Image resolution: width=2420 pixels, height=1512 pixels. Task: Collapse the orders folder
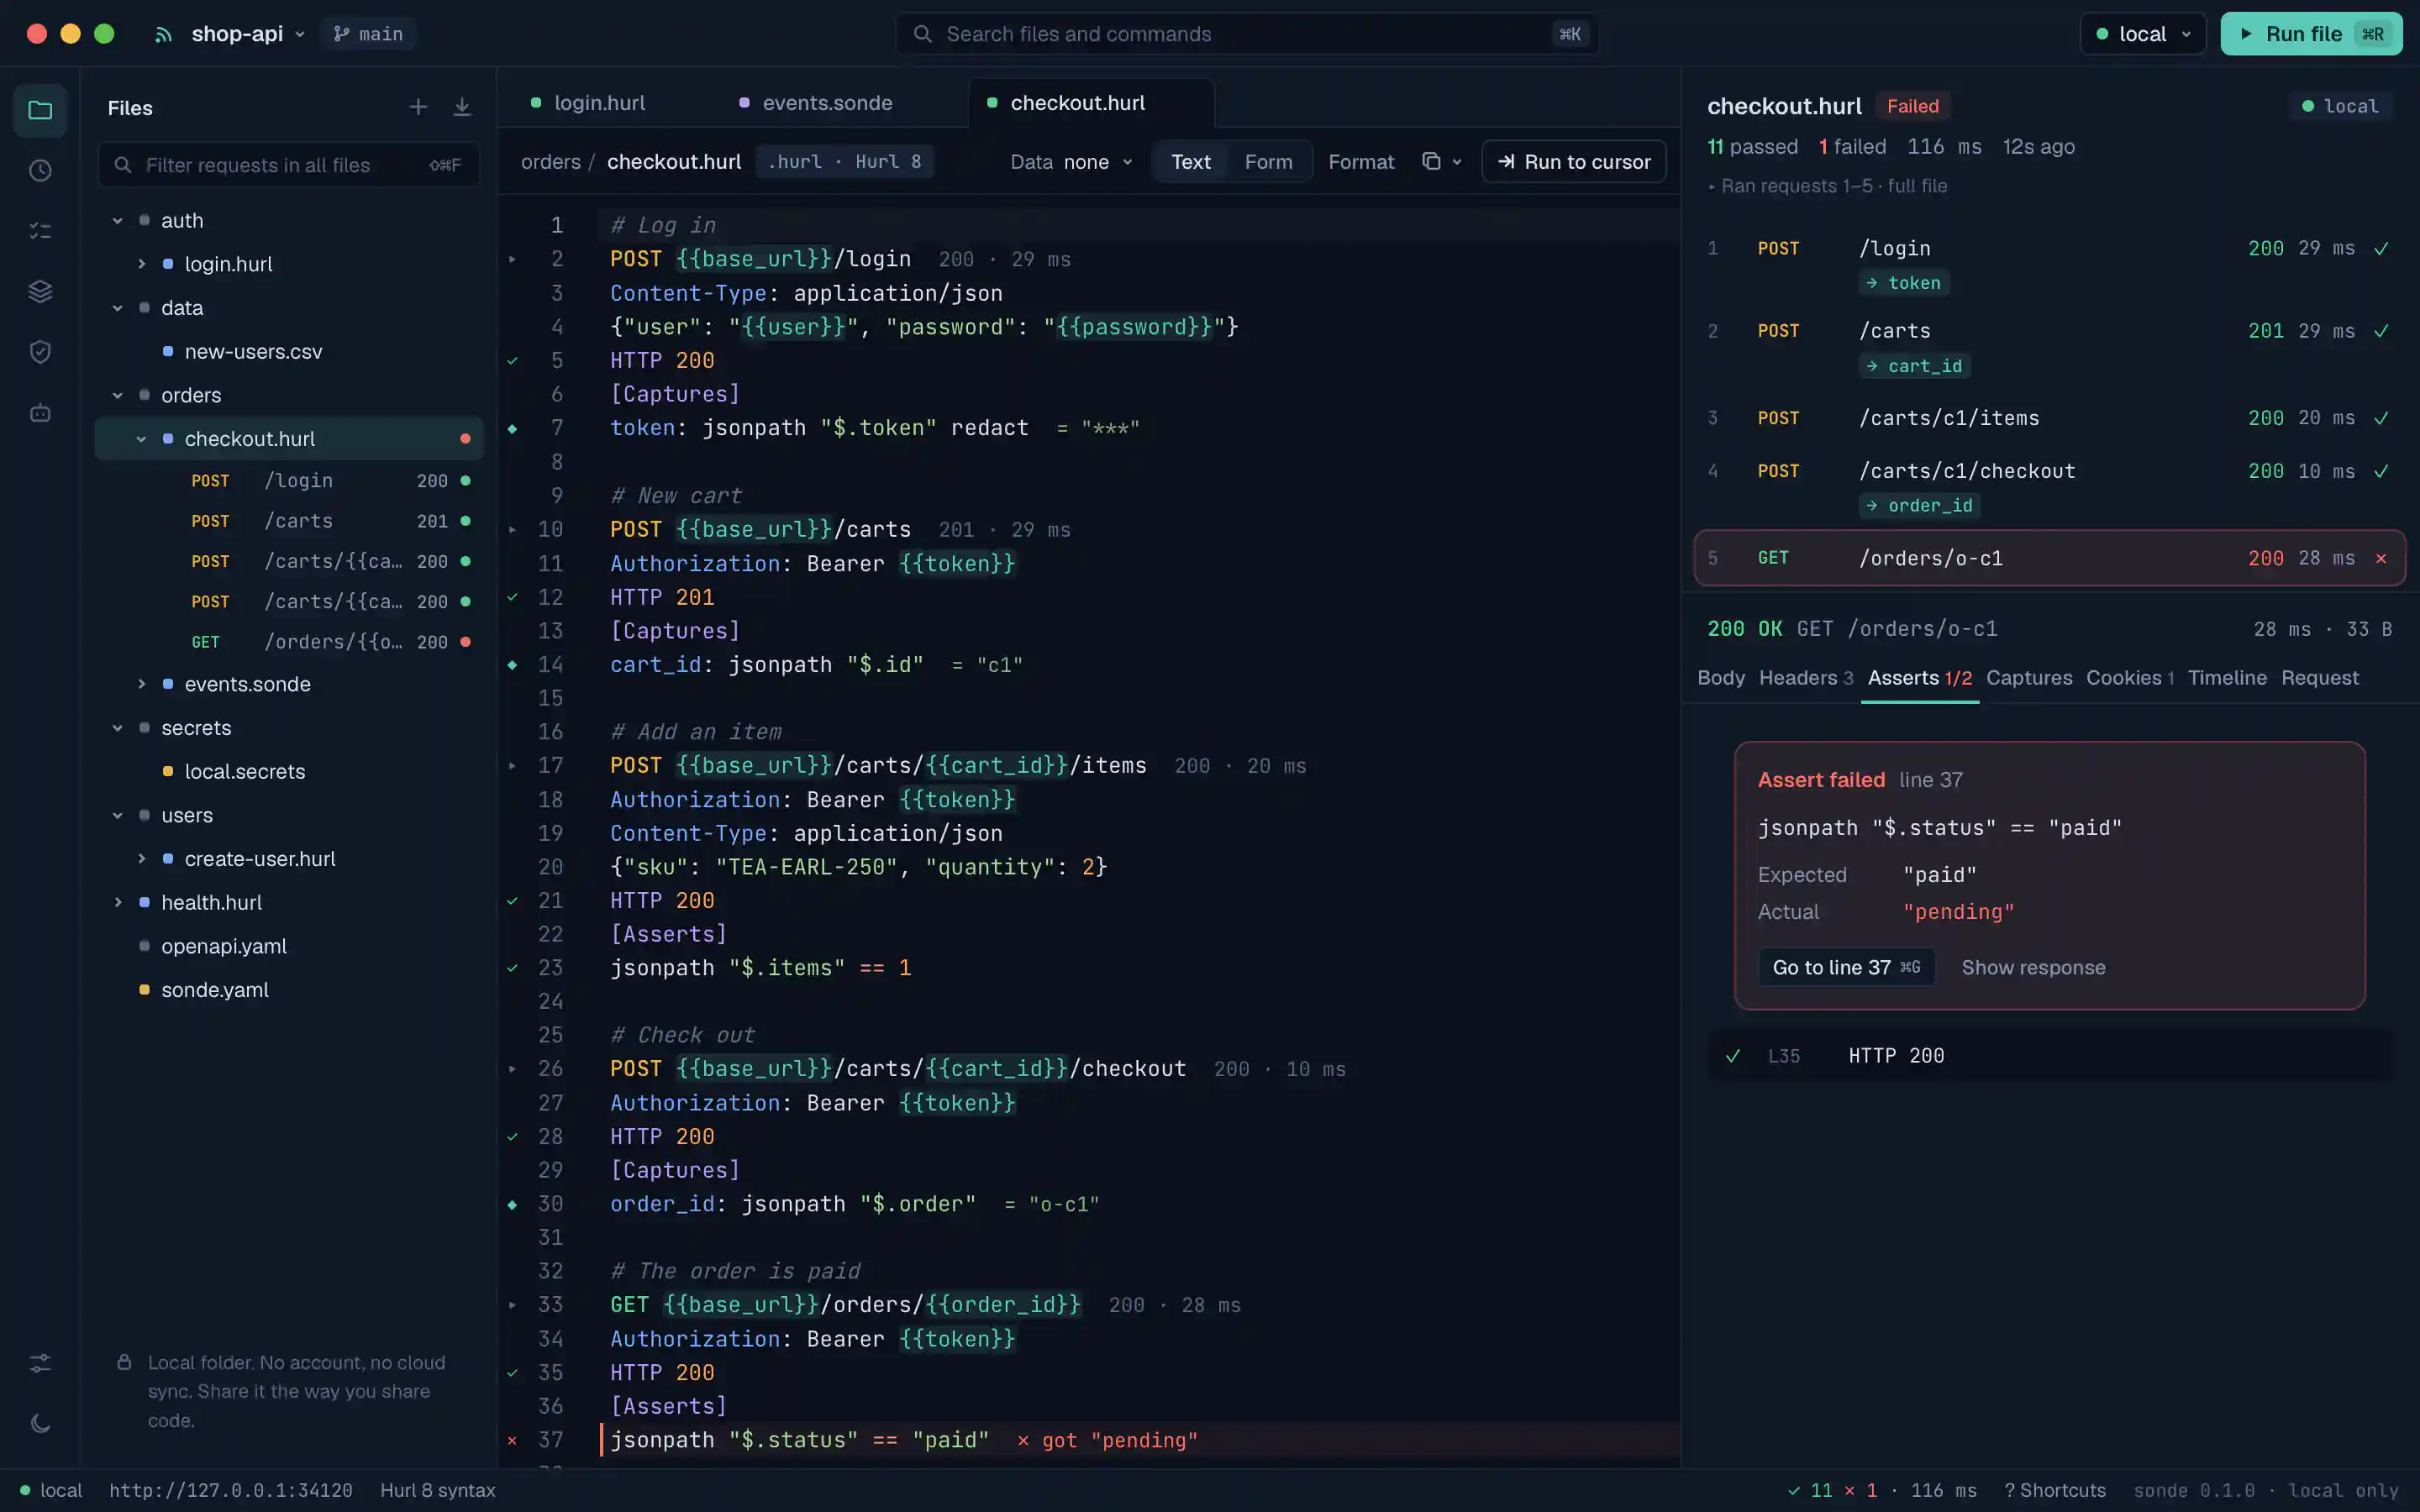tap(118, 395)
